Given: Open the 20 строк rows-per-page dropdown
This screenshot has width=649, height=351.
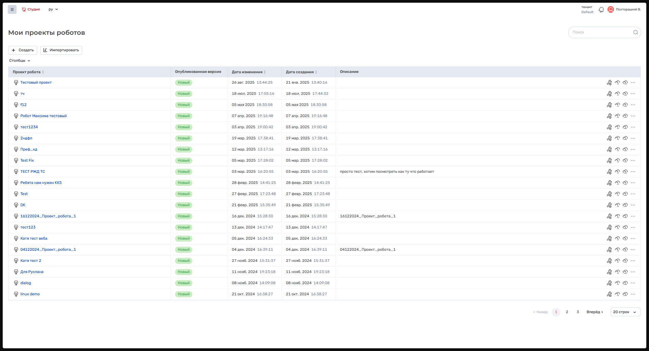Looking at the screenshot, I should (625, 312).
